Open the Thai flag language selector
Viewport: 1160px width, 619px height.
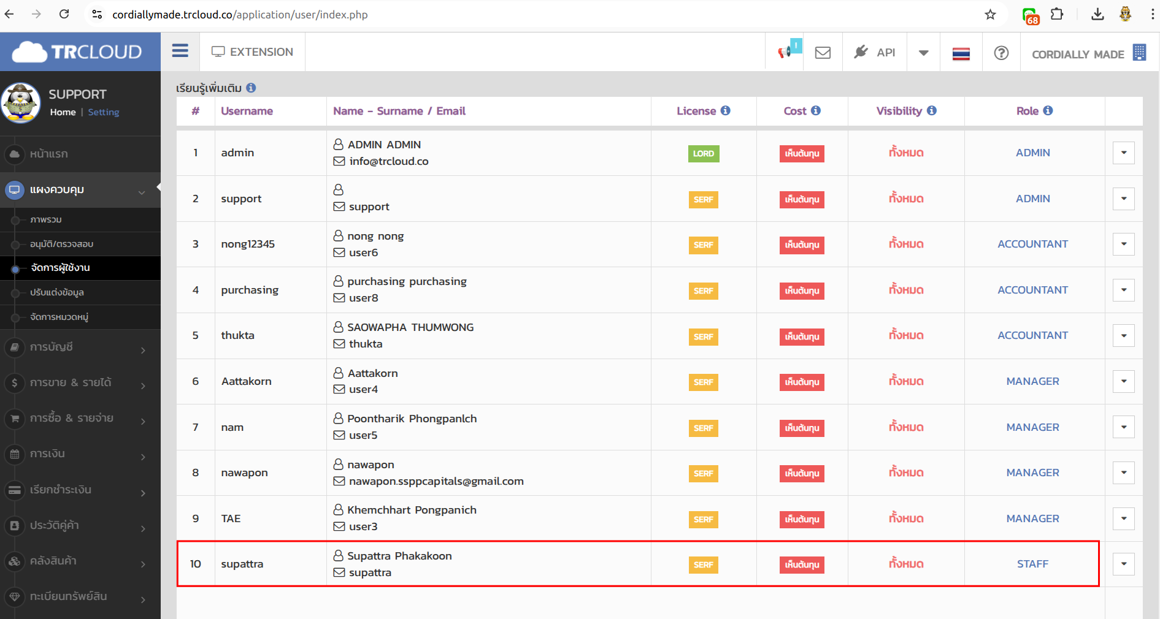pyautogui.click(x=961, y=54)
